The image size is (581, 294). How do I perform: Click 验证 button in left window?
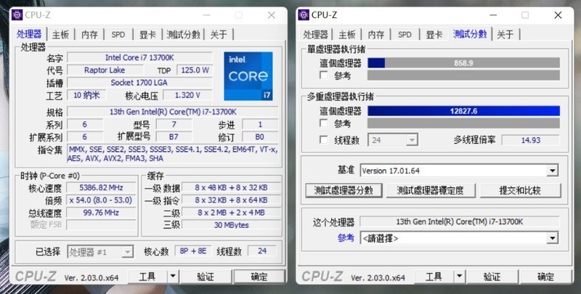[x=206, y=277]
